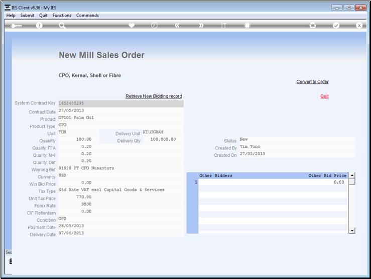The height and width of the screenshot is (279, 371).
Task: Click the Delivery Date field 07/06/2013
Action: 121,233
